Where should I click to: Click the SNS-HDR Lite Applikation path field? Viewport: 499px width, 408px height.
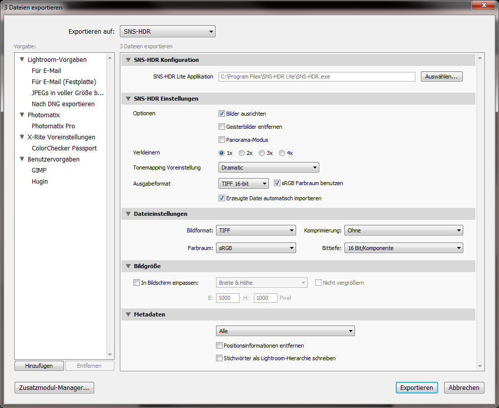(x=316, y=77)
